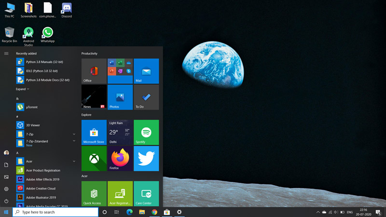Viewport: 386px width, 217px height.
Task: Jump to the # index header
Action: (17, 117)
